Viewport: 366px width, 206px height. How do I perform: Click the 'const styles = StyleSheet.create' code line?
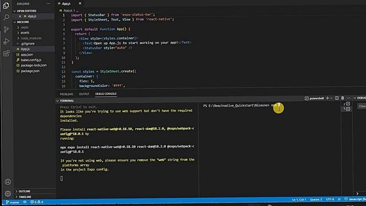point(104,71)
